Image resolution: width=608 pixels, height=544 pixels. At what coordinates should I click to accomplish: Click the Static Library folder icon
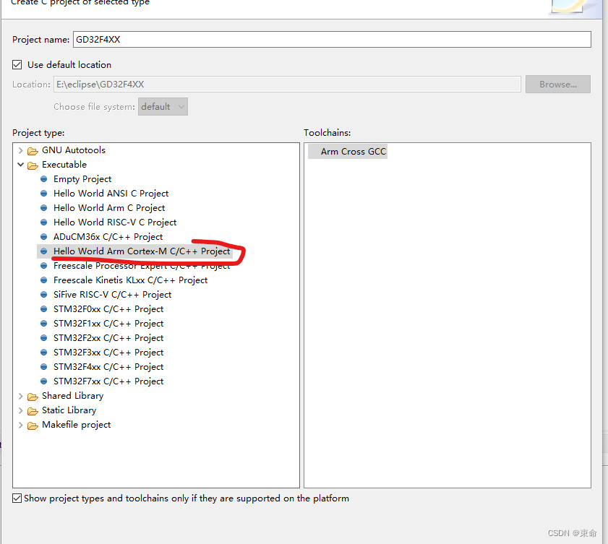pos(33,411)
